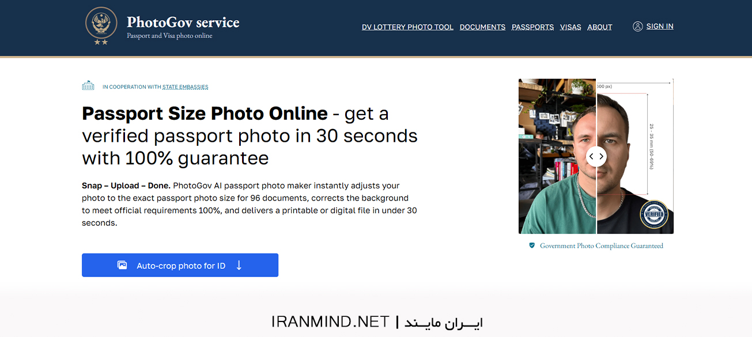
Task: Open the Visas navigation item
Action: coord(570,27)
